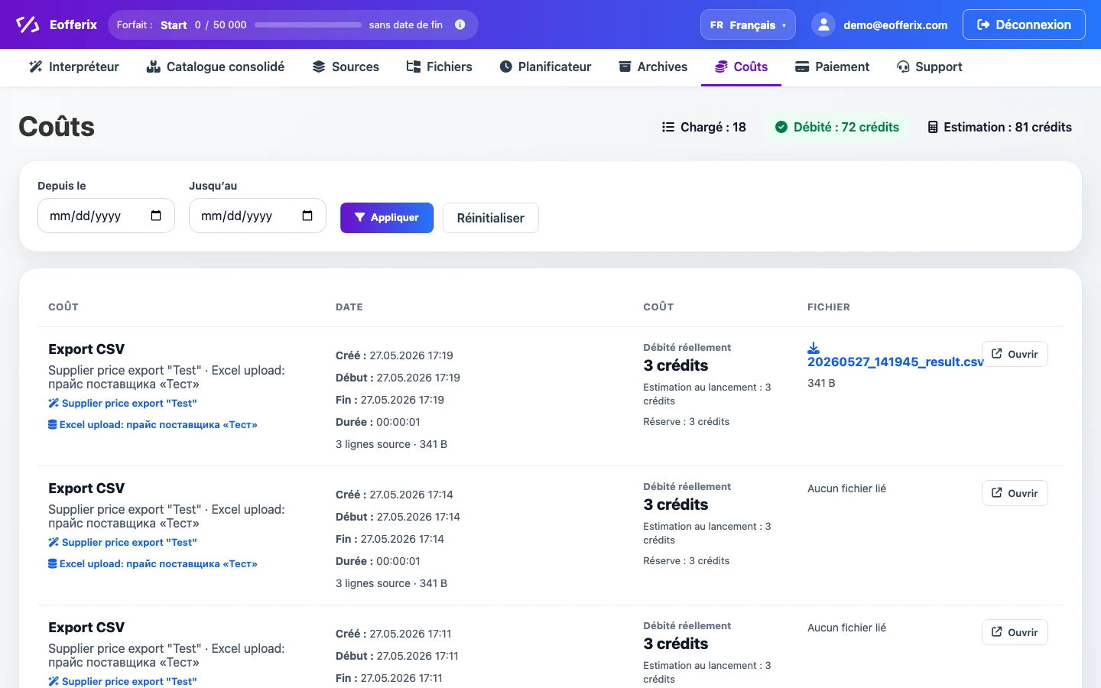Click the user avatar icon
The height and width of the screenshot is (688, 1101).
tap(823, 24)
